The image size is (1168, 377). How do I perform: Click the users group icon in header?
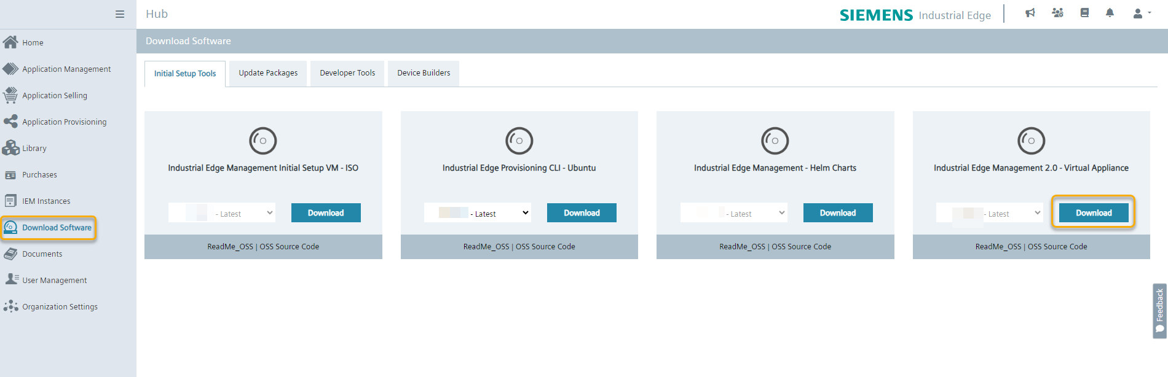coord(1057,13)
